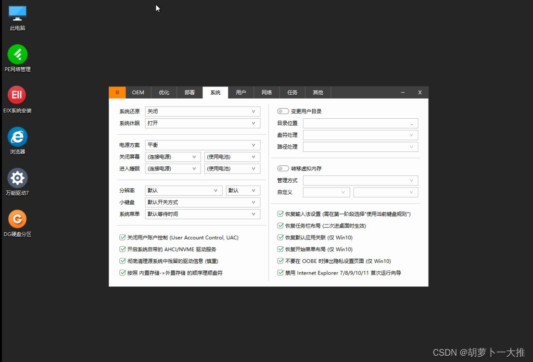Enable the 变更用户目录 toggle switch

point(283,111)
